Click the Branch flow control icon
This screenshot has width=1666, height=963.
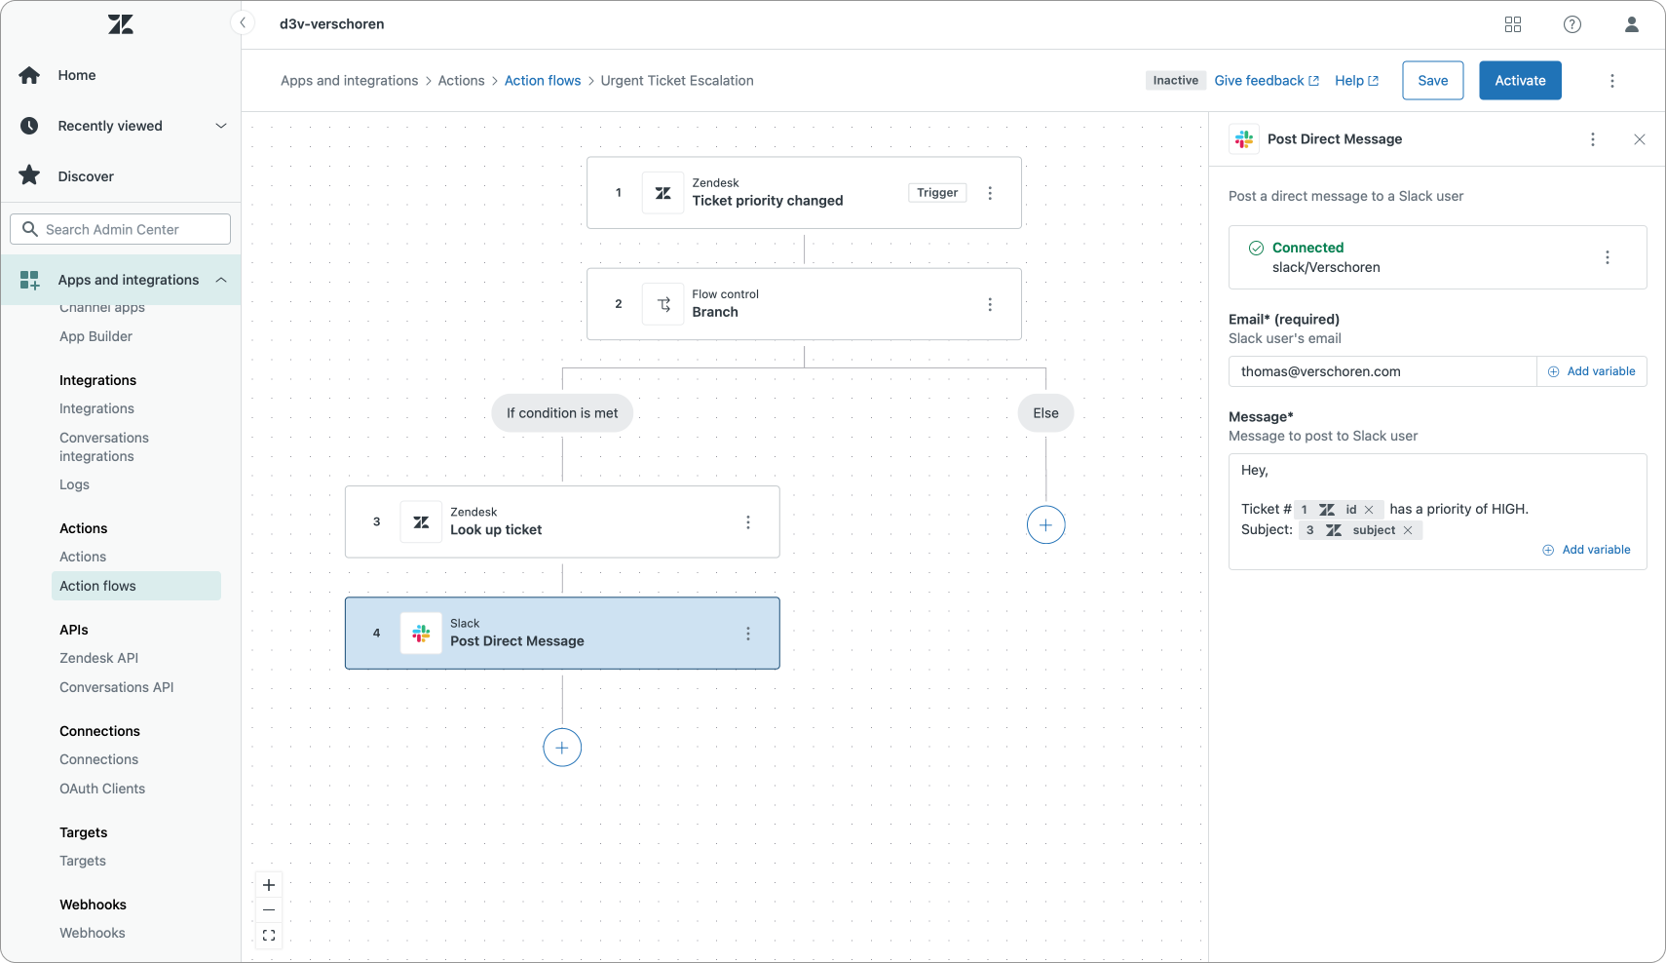tap(663, 304)
